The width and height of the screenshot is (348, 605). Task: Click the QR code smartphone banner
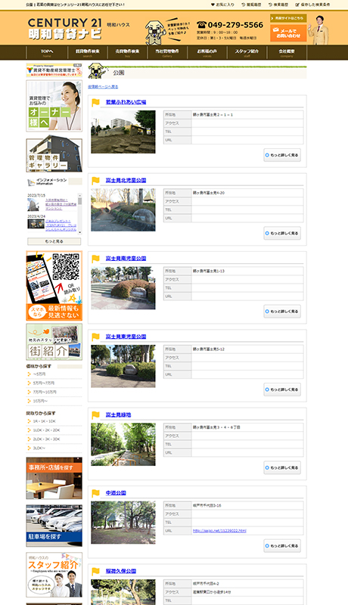(54, 286)
